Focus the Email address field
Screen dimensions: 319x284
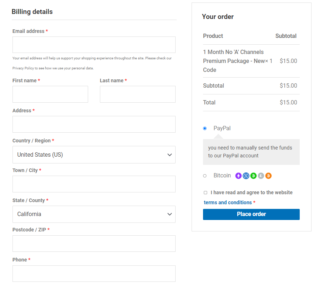click(x=94, y=45)
